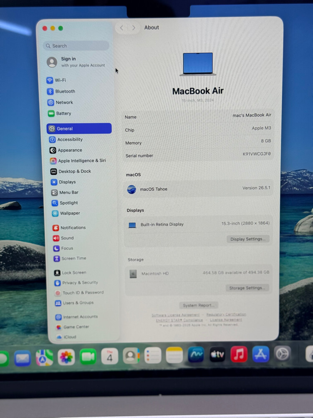Click the chip value "Apple M3"
This screenshot has height=418, width=313.
[261, 128]
